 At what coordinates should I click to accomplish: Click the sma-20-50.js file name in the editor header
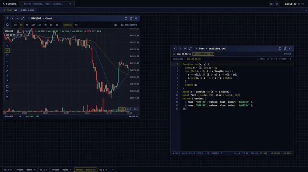click(x=184, y=54)
